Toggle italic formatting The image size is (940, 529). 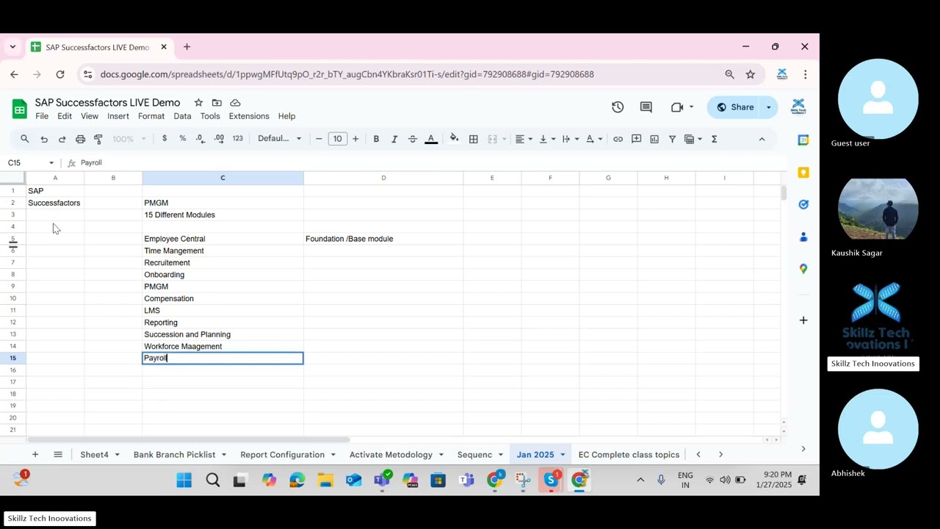tap(394, 139)
